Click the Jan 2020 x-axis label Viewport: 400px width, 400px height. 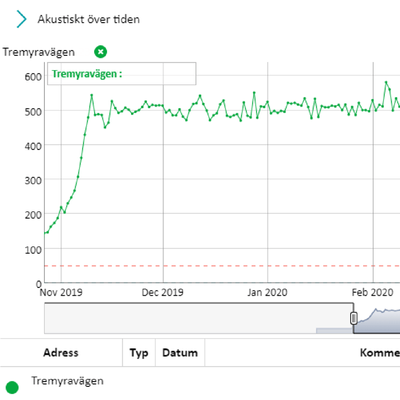[267, 292]
